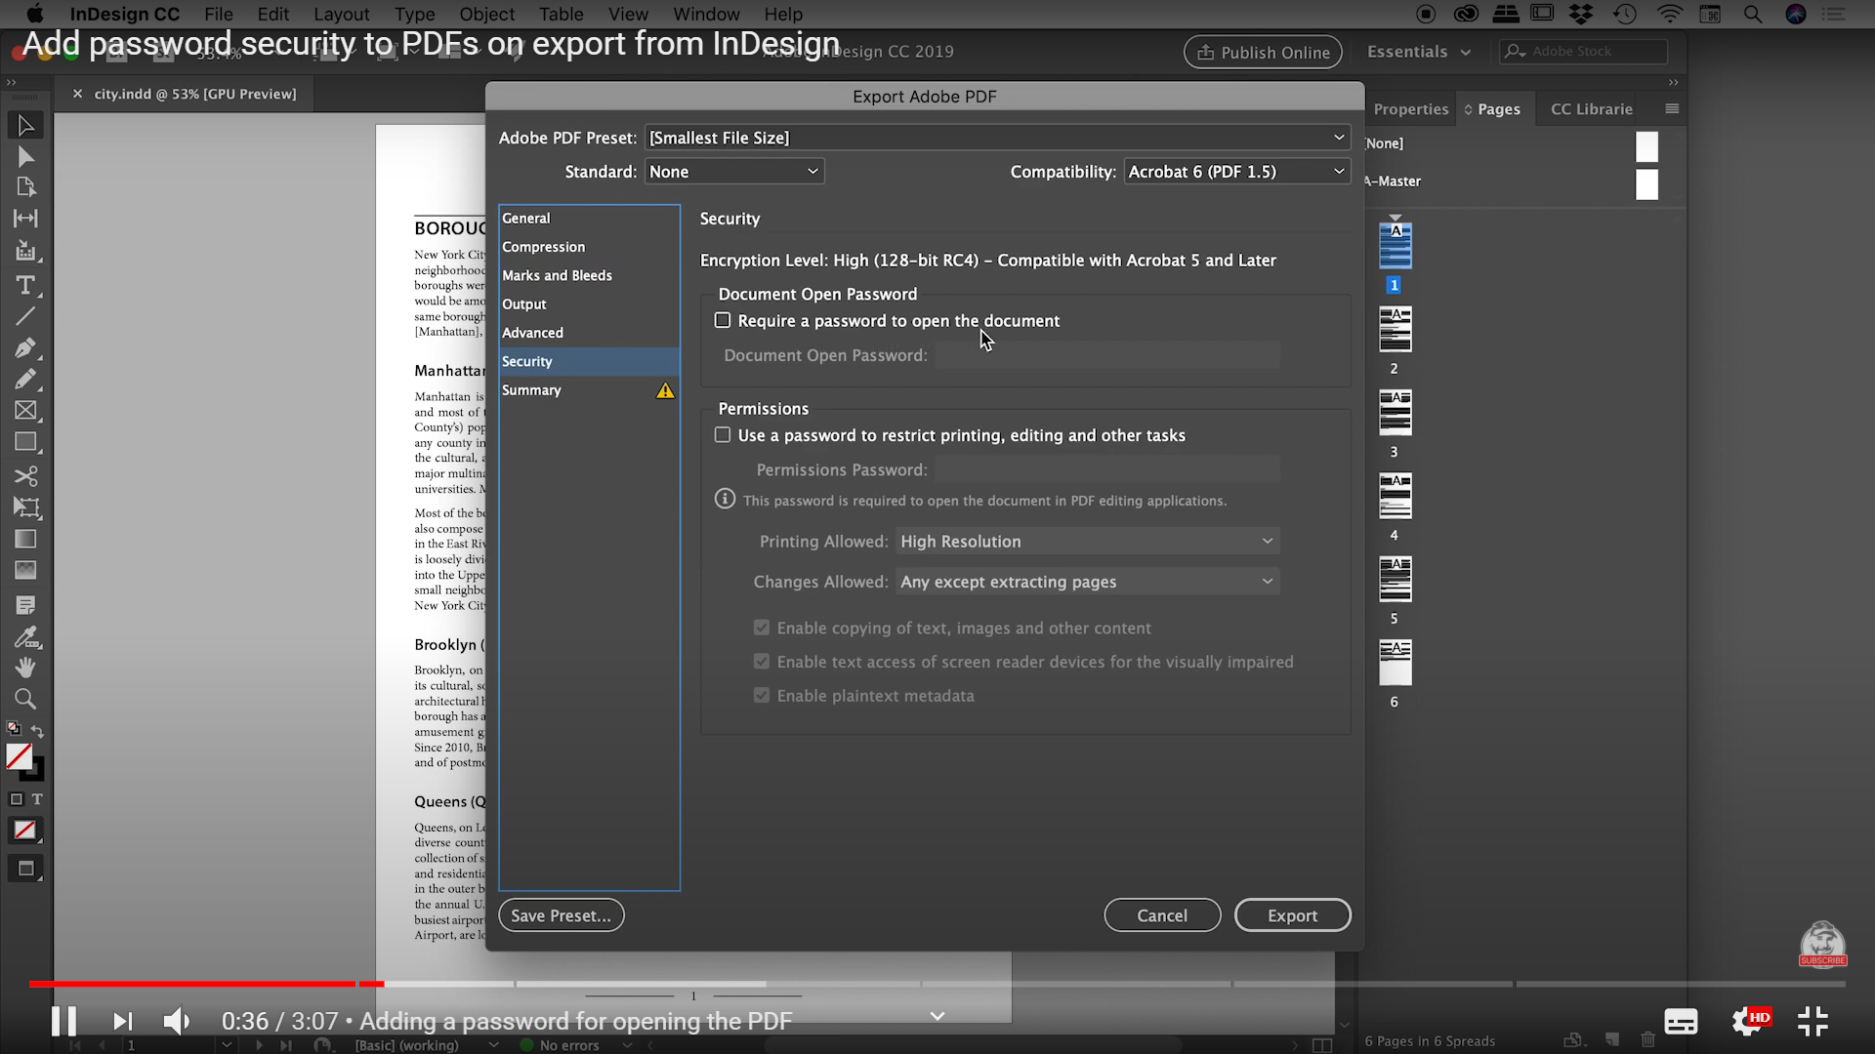Open the File menu

point(218,14)
